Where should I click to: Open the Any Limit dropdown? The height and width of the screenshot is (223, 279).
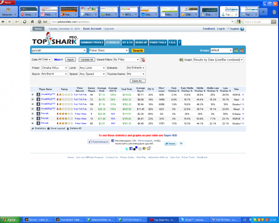click(92, 68)
